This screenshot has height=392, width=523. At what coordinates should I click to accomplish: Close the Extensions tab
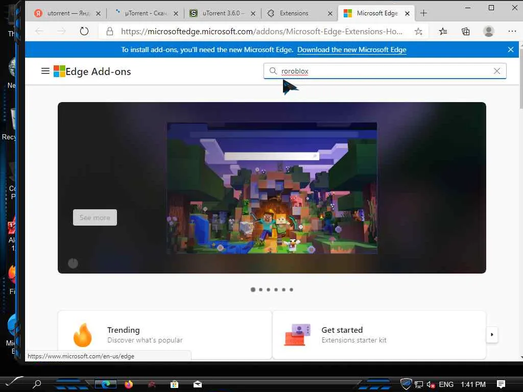[x=330, y=13]
